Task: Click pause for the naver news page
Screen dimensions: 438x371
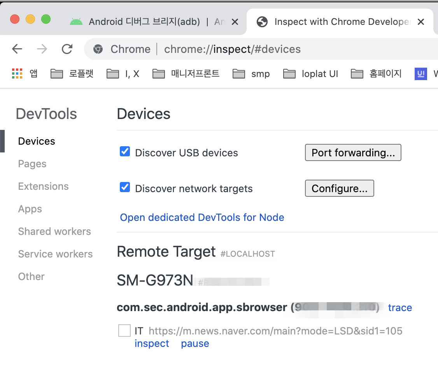Action: tap(195, 343)
